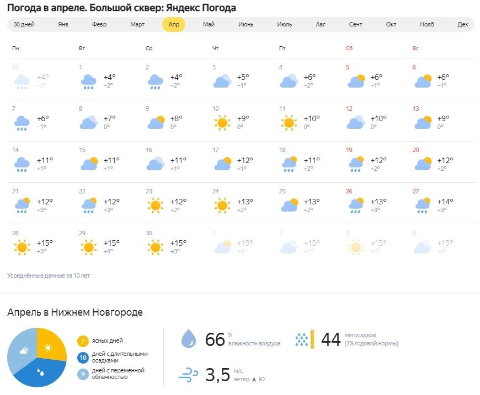Click the humidity droplet icon

pos(189,339)
